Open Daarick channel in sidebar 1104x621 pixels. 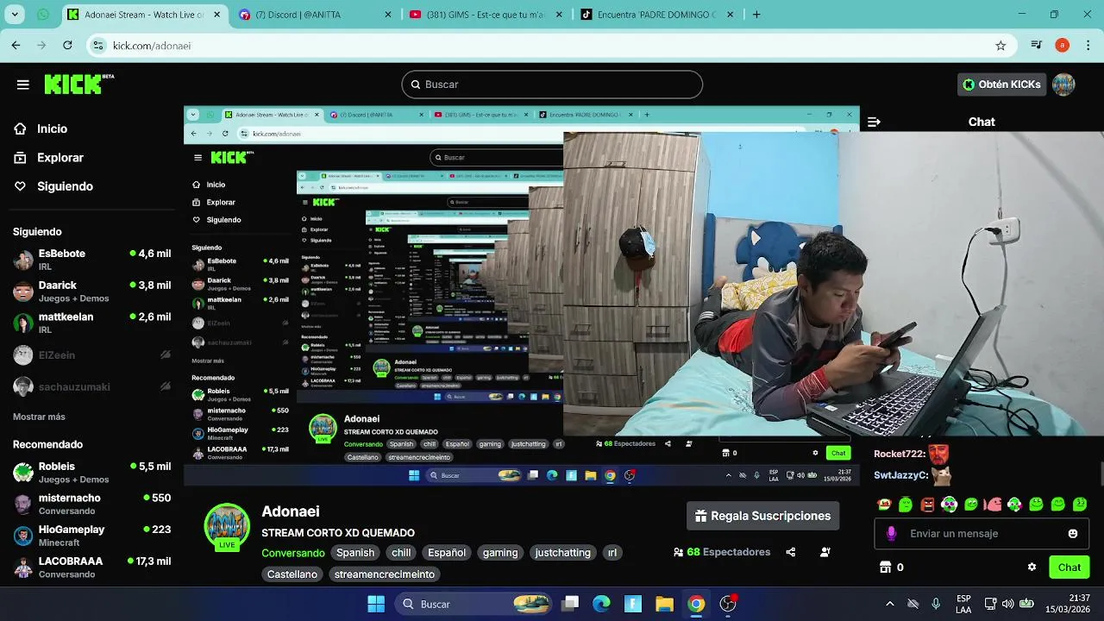[x=91, y=291]
